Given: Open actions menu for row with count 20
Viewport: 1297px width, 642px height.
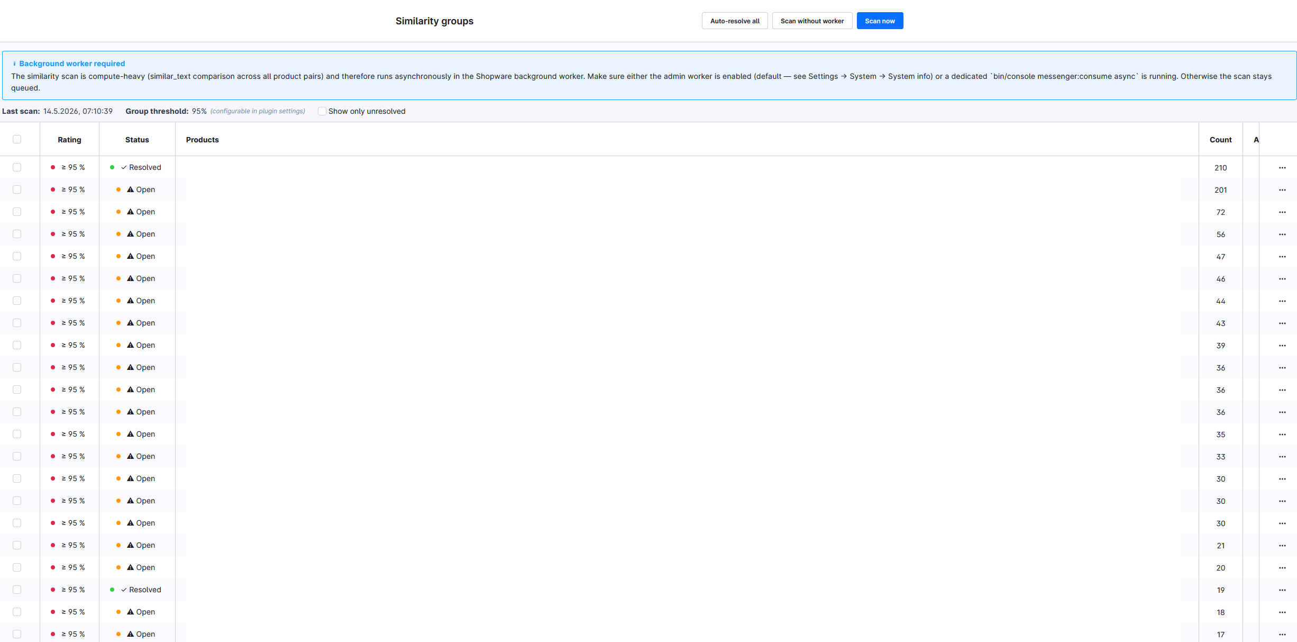Looking at the screenshot, I should point(1282,568).
